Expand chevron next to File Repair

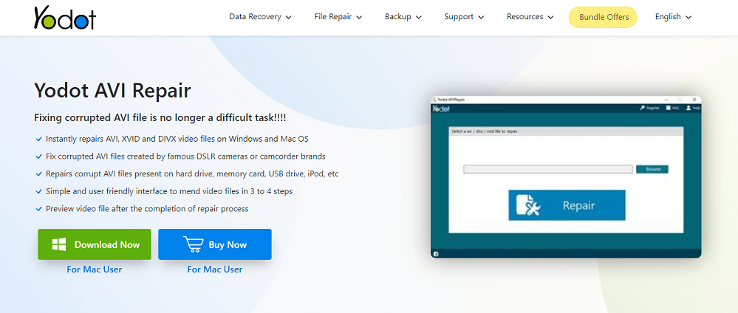tap(359, 18)
